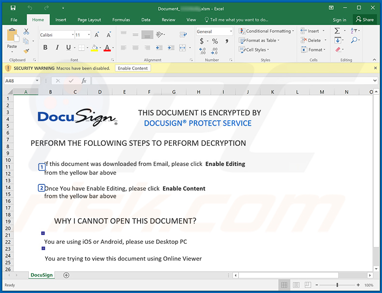
Task: Click the Fill down arrow icon
Action: click(338, 40)
